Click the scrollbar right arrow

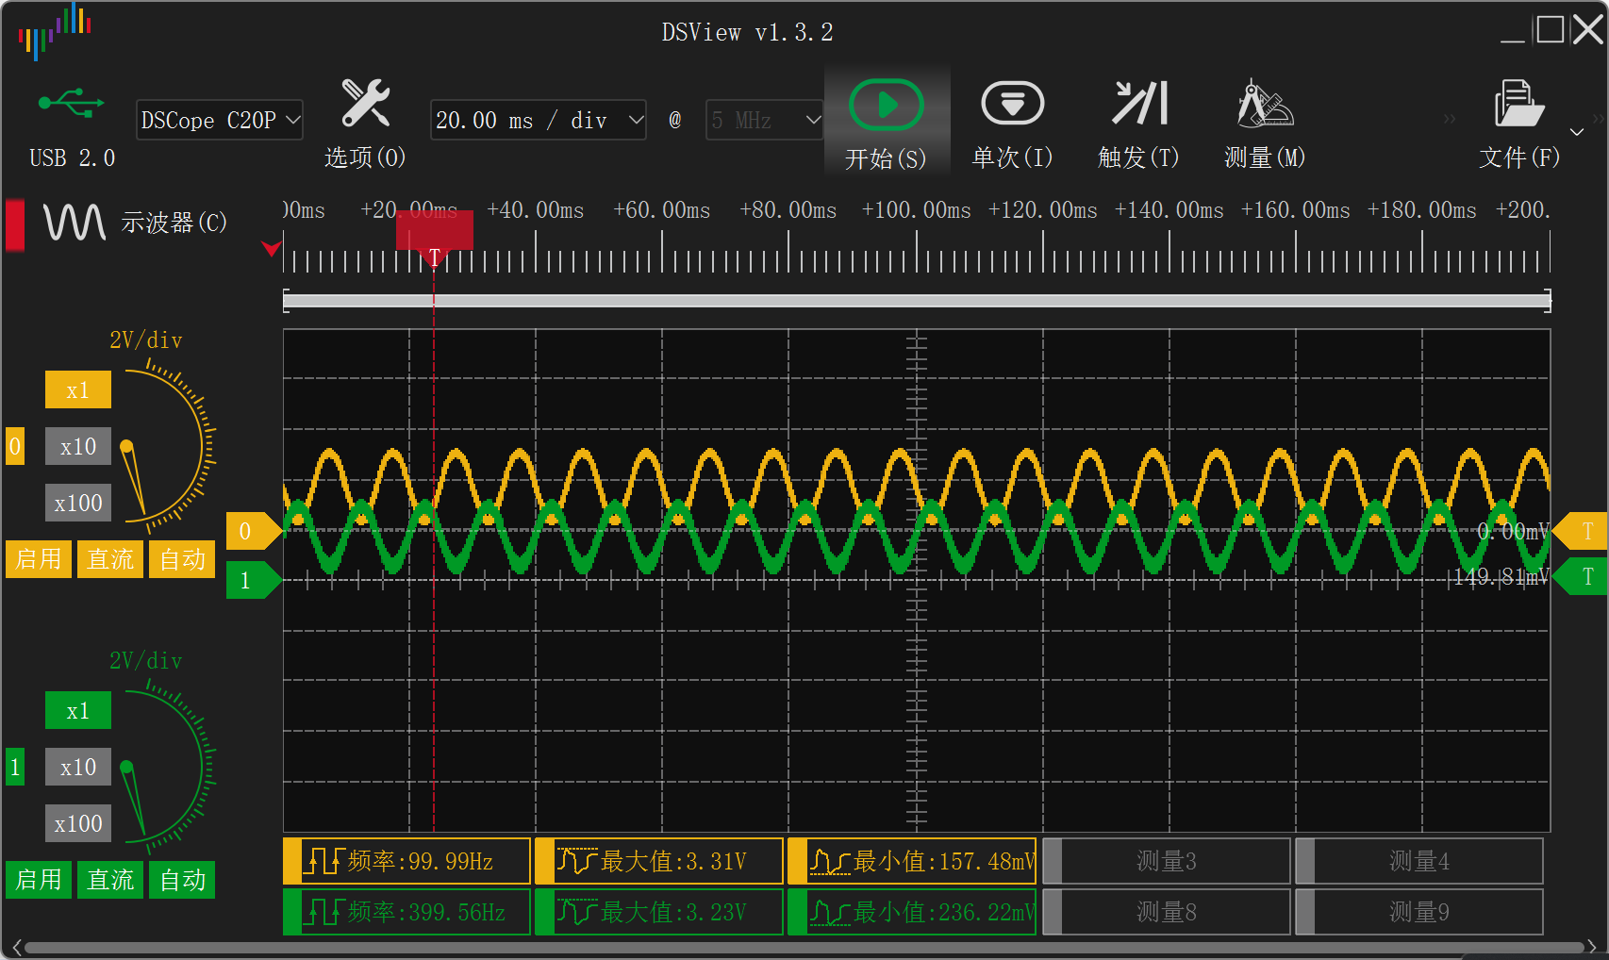[1592, 947]
